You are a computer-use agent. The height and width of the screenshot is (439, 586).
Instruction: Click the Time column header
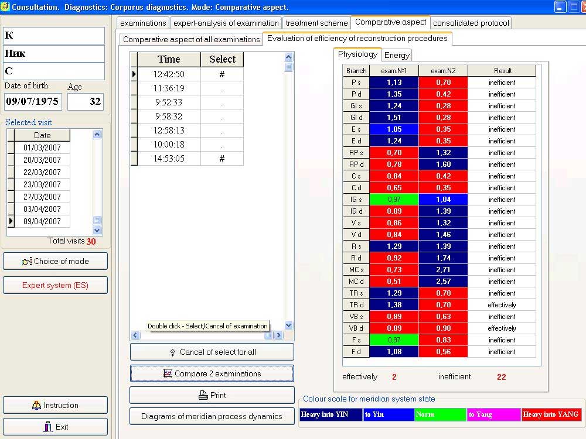pos(169,59)
